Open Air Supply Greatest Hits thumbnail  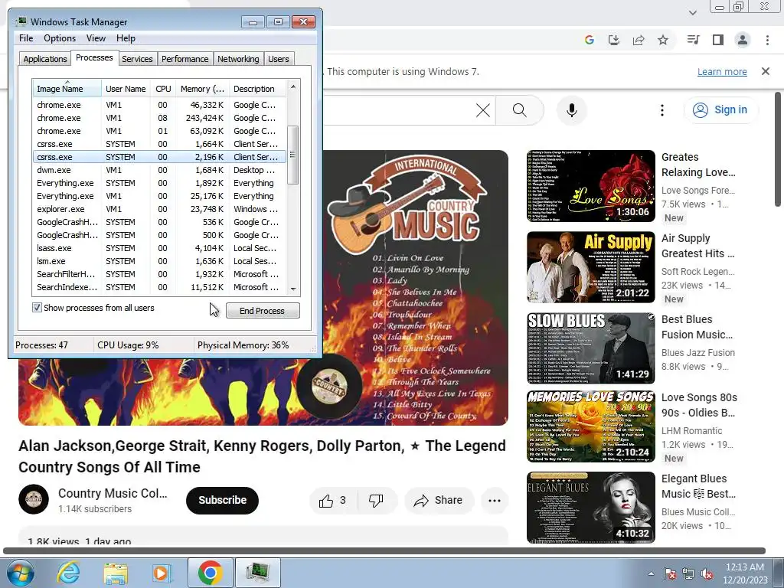coord(590,267)
